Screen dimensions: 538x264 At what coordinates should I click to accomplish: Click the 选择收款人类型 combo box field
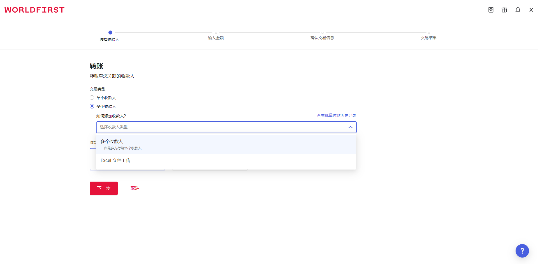[219, 127]
